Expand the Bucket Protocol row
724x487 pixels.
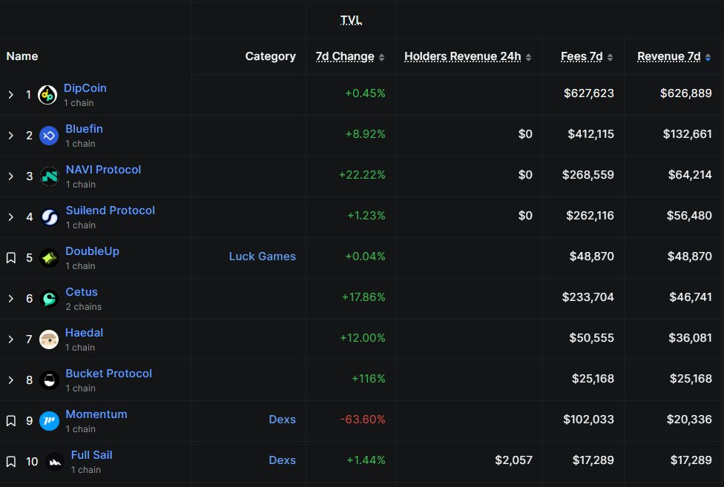tap(10, 380)
